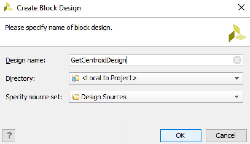Click the 'Please specify name' instruction text
250x144 pixels.
[59, 28]
